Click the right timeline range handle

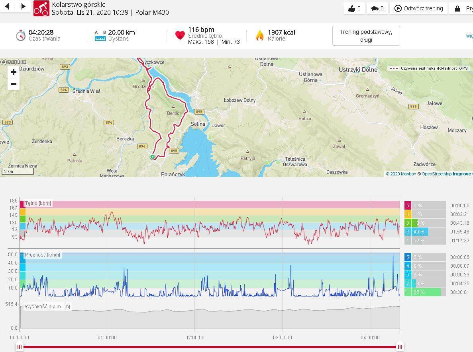point(400,347)
